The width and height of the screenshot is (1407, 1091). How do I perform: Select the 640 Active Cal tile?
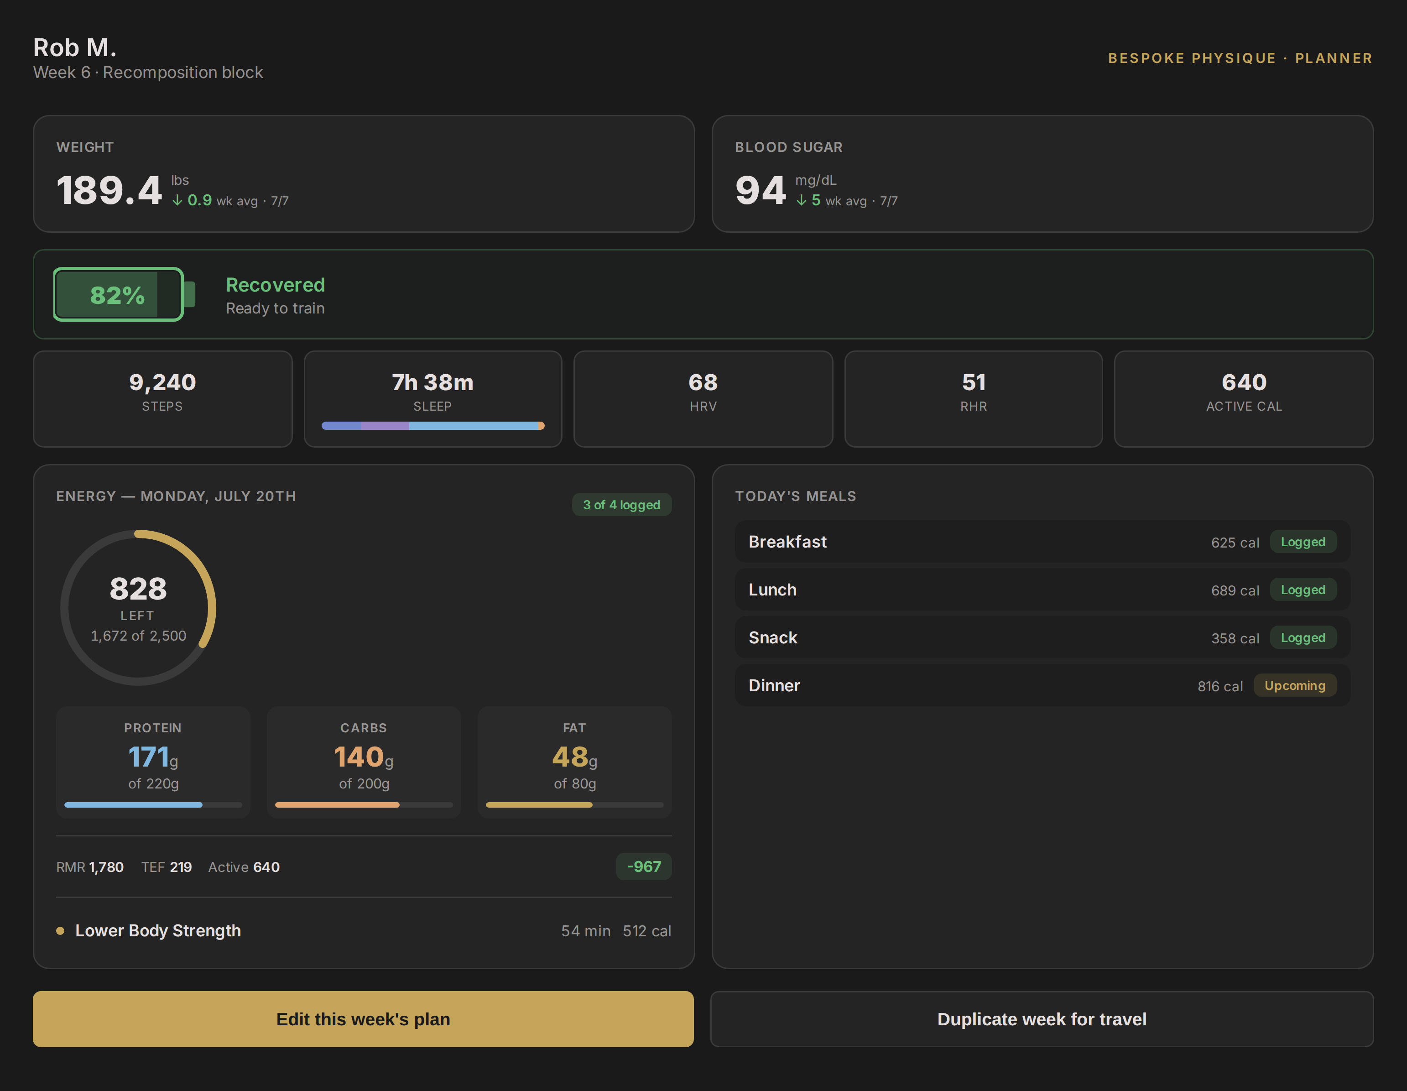click(1244, 399)
